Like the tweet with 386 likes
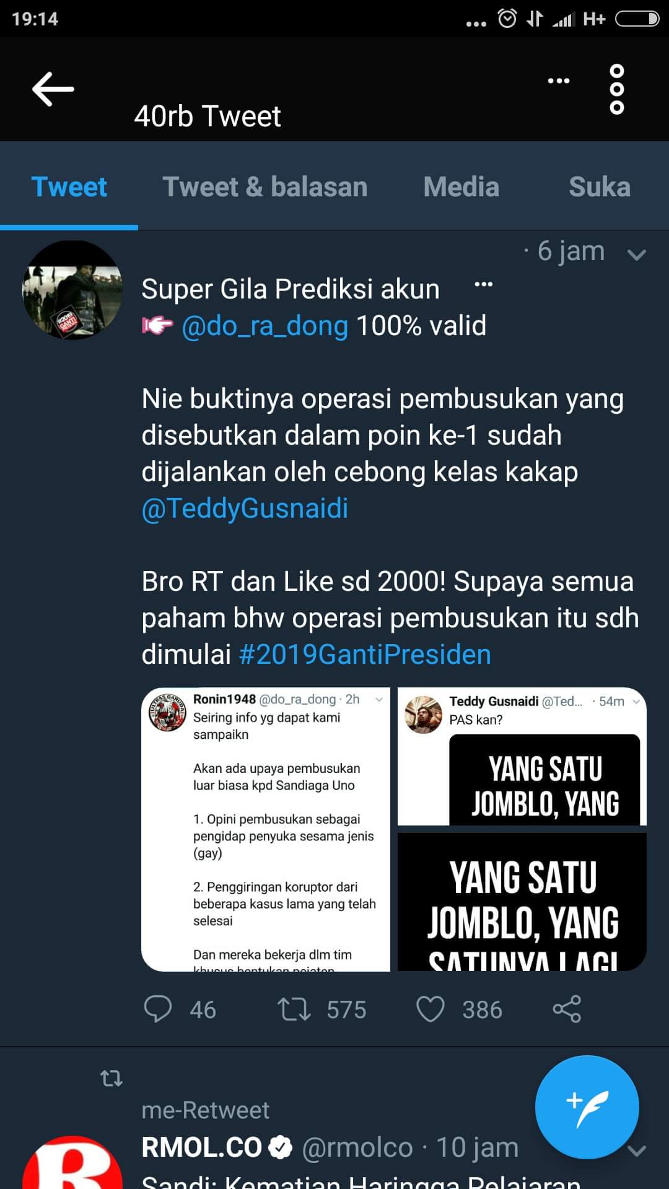This screenshot has width=669, height=1189. point(430,1009)
